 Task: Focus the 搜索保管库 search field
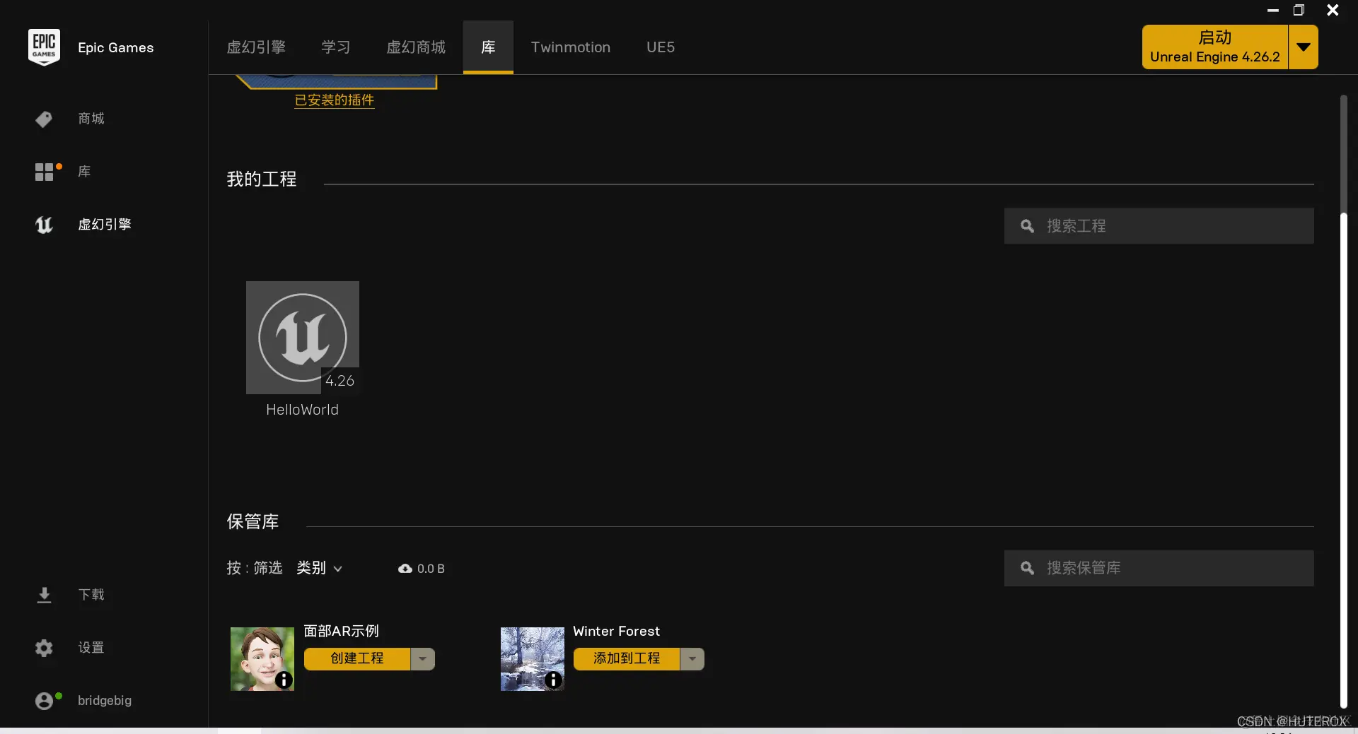coord(1159,568)
